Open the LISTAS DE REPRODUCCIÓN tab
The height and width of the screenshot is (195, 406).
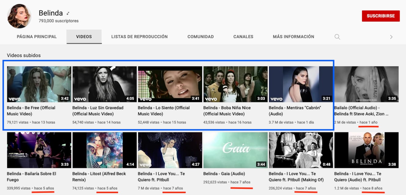(139, 37)
